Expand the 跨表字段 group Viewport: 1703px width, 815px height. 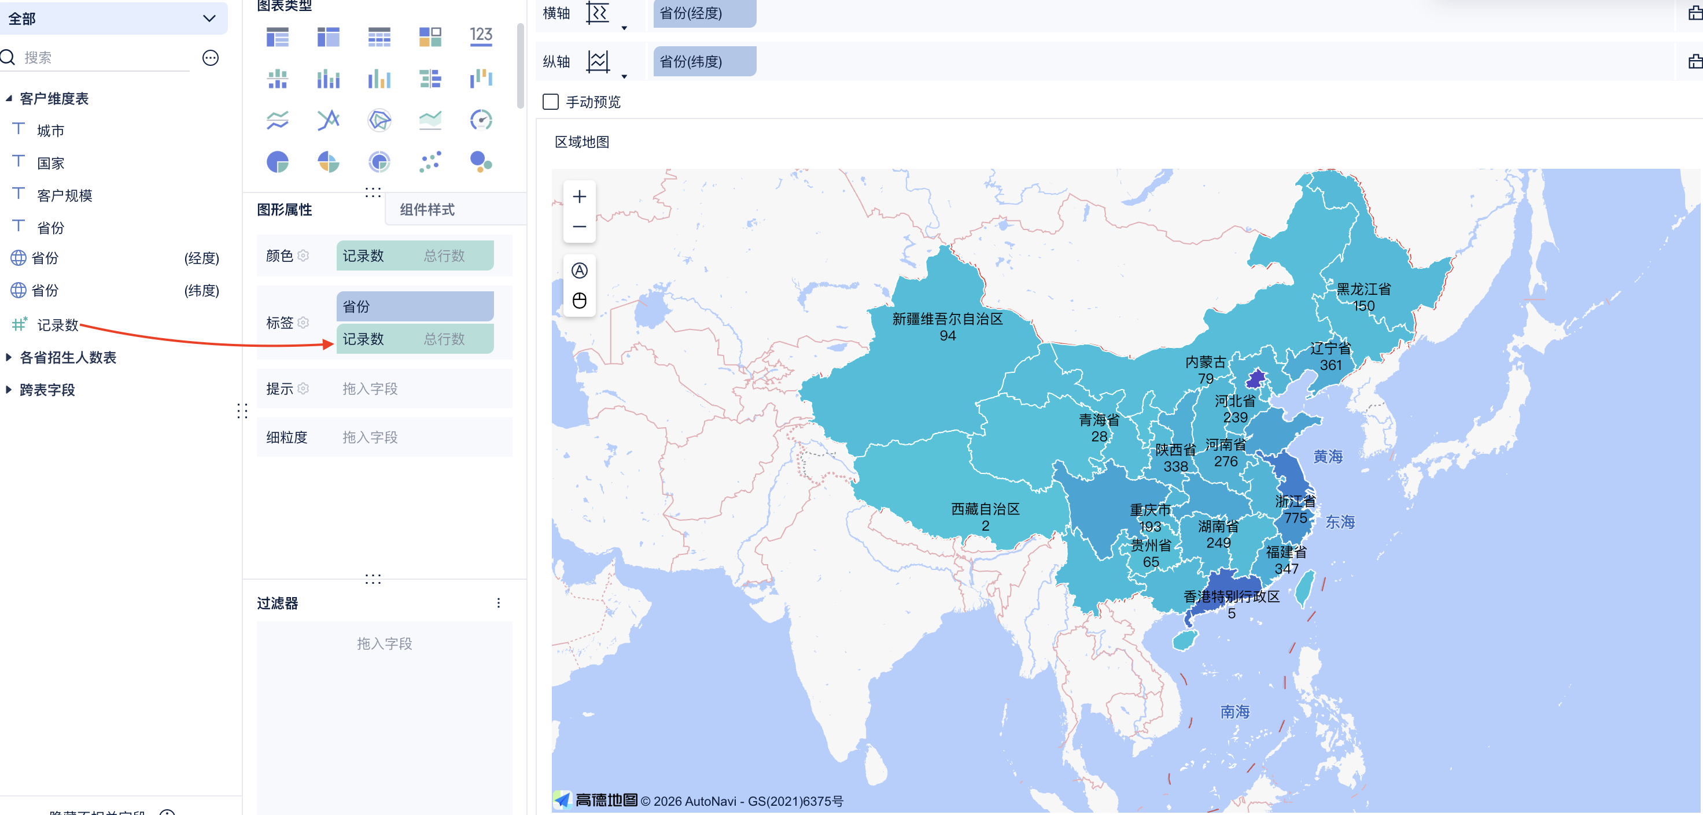pos(9,390)
